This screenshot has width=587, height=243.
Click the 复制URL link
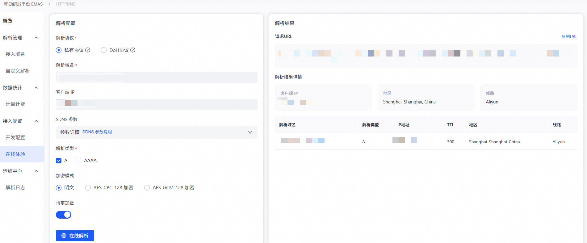(569, 36)
